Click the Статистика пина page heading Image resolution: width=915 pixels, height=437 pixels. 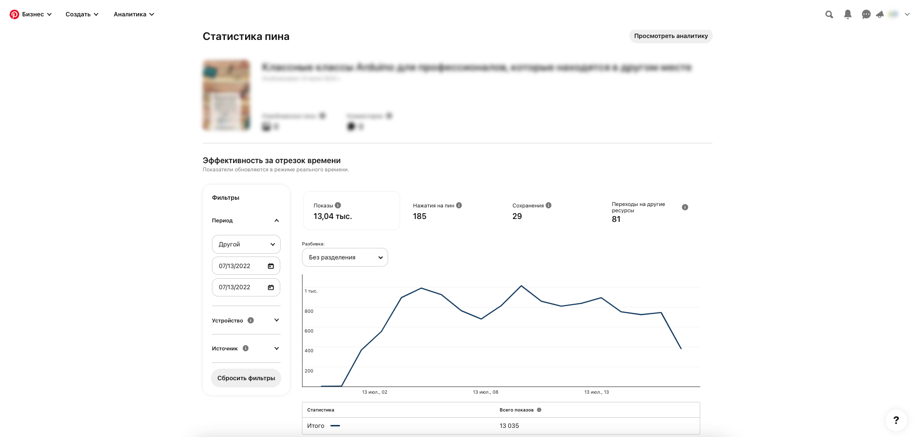pyautogui.click(x=246, y=37)
